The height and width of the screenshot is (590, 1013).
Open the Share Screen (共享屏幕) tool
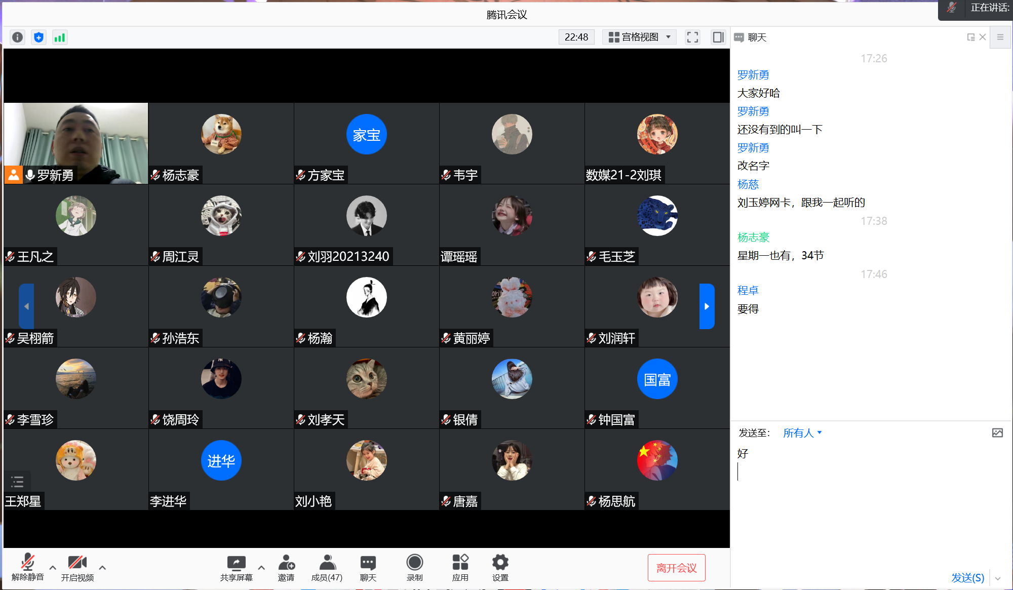236,567
